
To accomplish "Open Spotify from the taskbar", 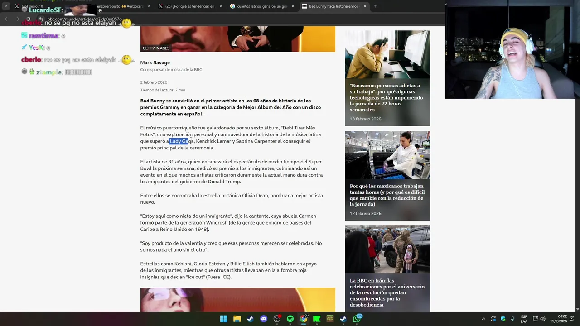I will (290, 319).
